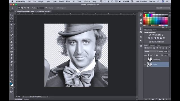The image size is (180, 101).
Task: Open the layer Kind filter dropdown
Action: [148, 48]
